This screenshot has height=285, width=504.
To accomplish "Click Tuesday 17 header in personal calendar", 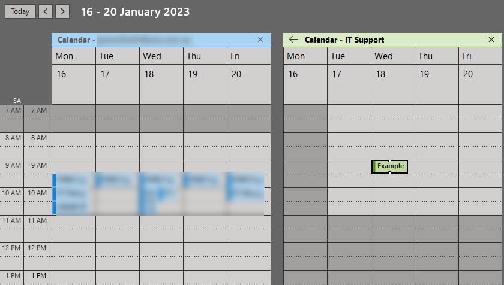I will (118, 75).
